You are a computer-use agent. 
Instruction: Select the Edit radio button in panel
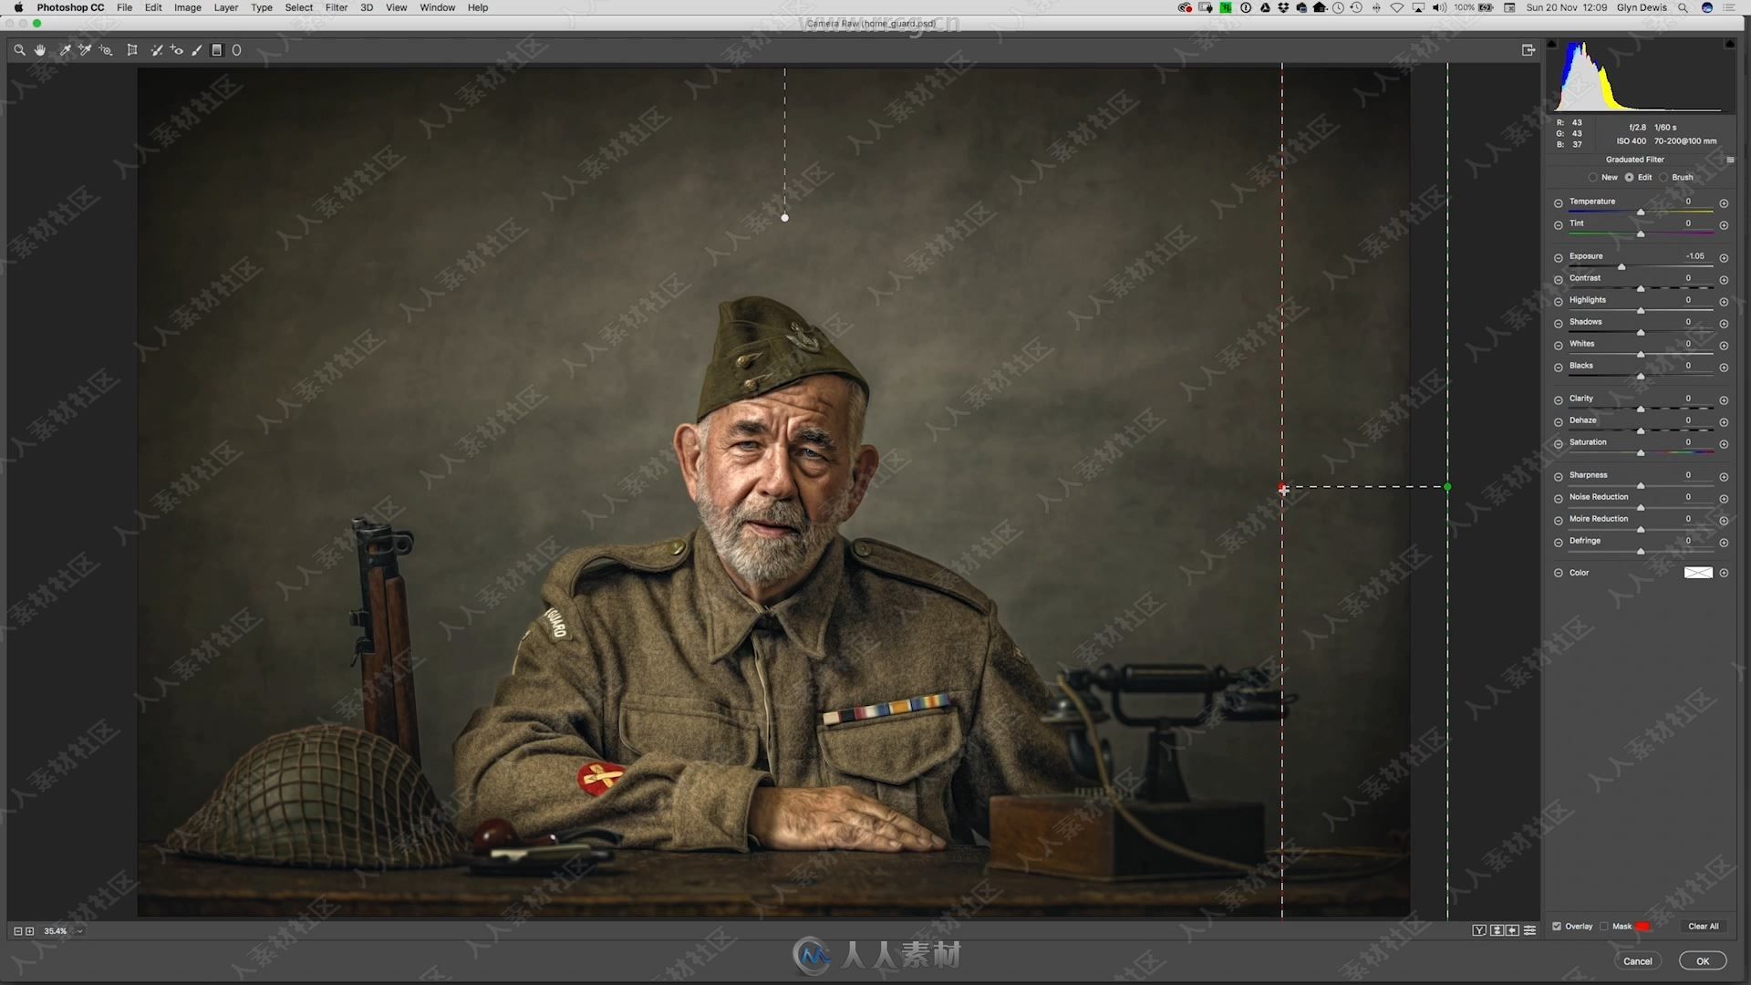click(1629, 178)
